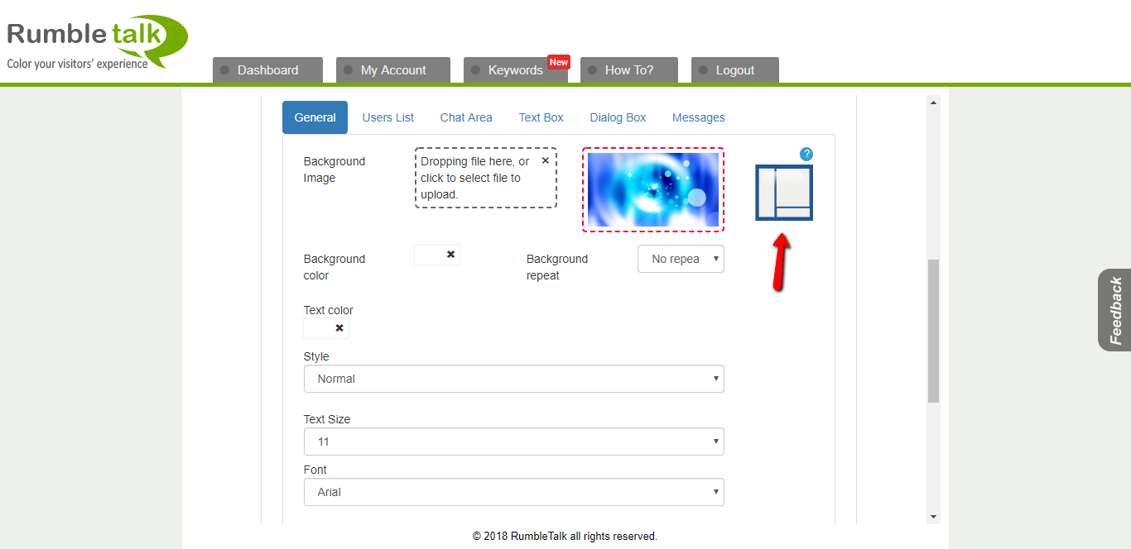Click the RumbleTalk logo
Image resolution: width=1131 pixels, height=549 pixels.
pos(96,41)
